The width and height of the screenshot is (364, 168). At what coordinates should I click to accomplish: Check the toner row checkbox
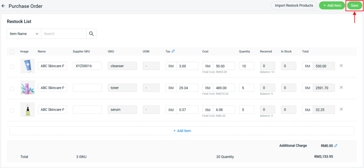click(x=12, y=89)
